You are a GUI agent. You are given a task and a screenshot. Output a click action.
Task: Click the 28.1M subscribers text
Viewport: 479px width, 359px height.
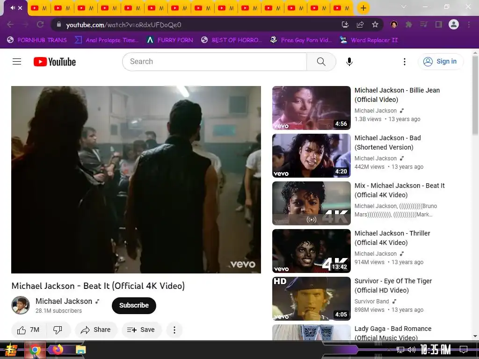pos(58,311)
